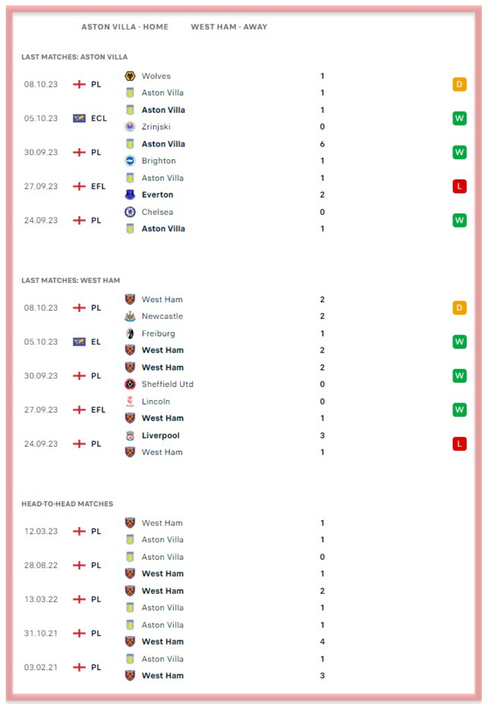
Task: Open the Zrinjski team link
Action: [156, 127]
